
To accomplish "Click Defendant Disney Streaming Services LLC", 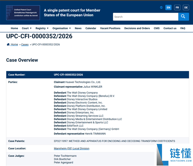I will (x=78, y=116).
